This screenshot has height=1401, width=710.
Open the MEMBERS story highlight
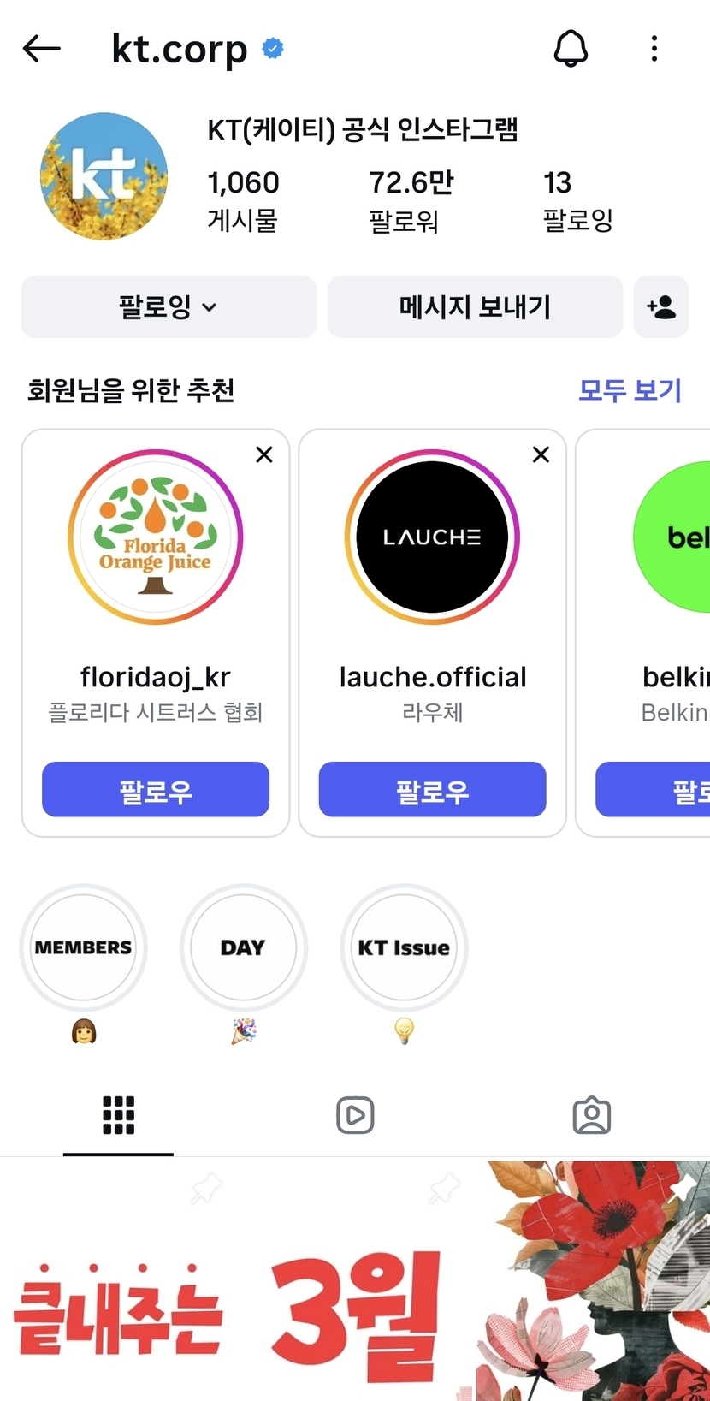click(x=84, y=948)
